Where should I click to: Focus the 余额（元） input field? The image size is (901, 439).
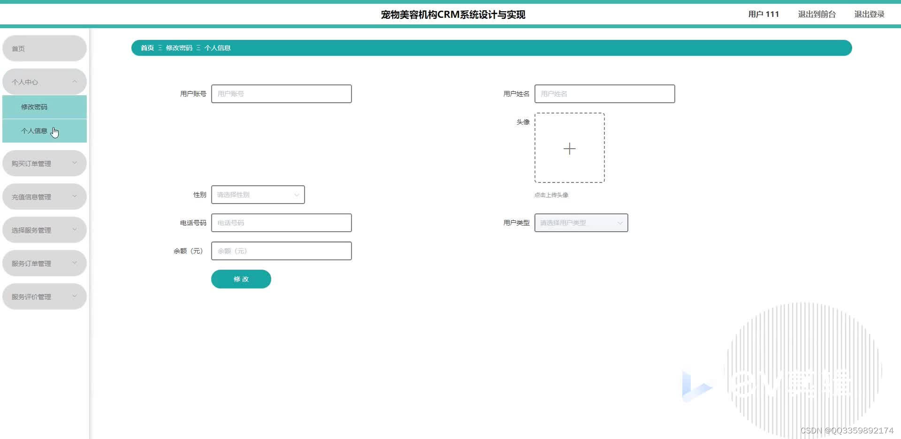[x=282, y=251]
